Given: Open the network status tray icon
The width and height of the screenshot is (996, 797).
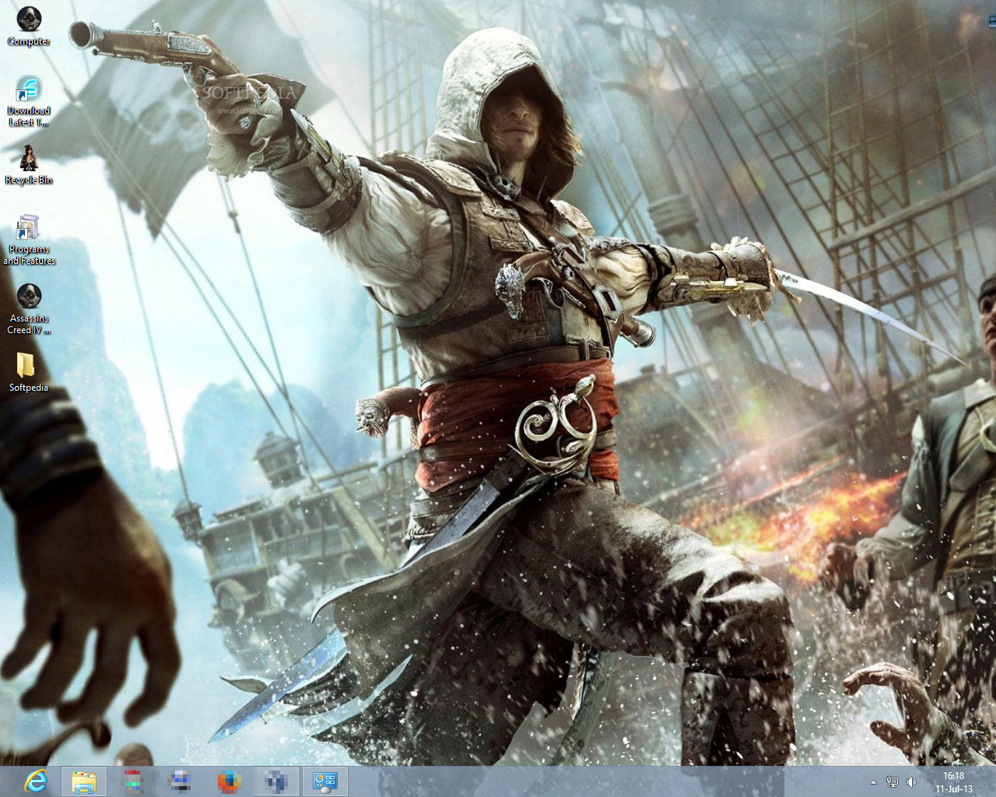Looking at the screenshot, I should pos(893,782).
